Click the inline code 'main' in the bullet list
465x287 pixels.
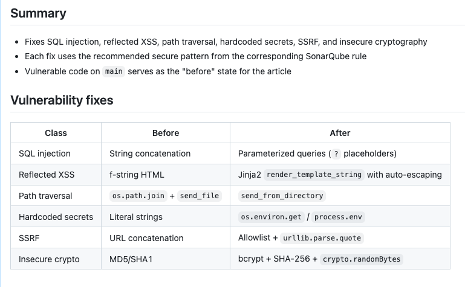(x=113, y=71)
